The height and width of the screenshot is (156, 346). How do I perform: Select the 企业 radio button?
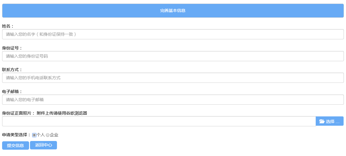(x=48, y=135)
